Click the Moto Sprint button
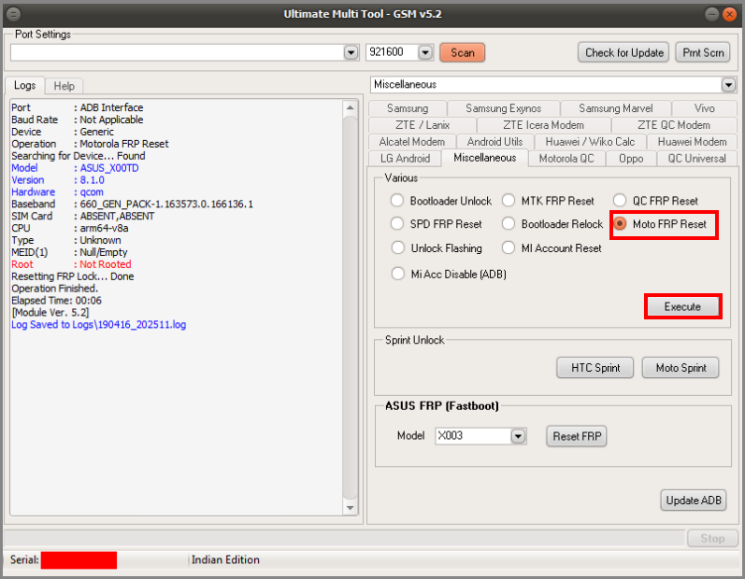This screenshot has width=745, height=579. (x=681, y=368)
